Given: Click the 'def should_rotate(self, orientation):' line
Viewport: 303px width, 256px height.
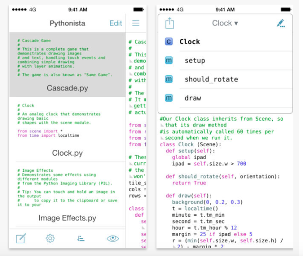Looking at the screenshot, I should (223, 177).
